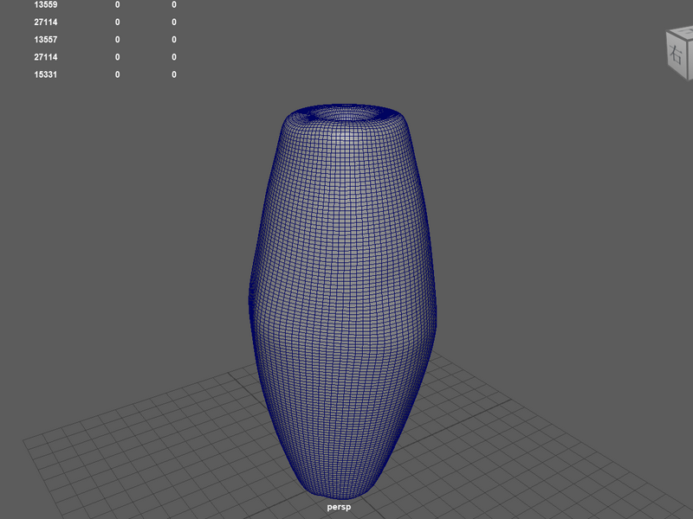Click last-column zero in the 15331 row
The width and height of the screenshot is (693, 519).
pyautogui.click(x=174, y=74)
